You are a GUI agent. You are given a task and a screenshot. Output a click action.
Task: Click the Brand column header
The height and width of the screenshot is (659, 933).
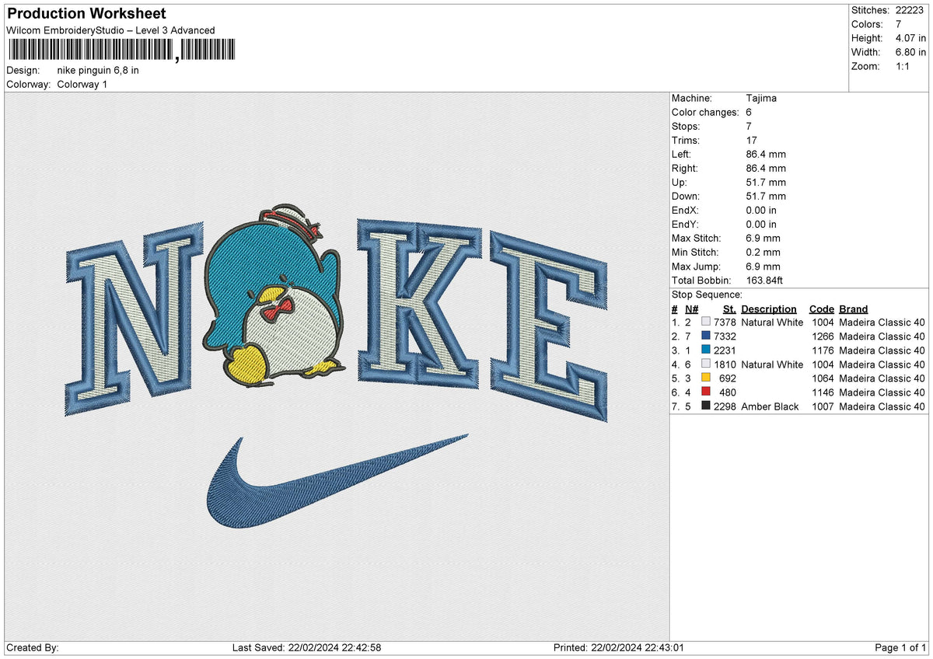[853, 309]
